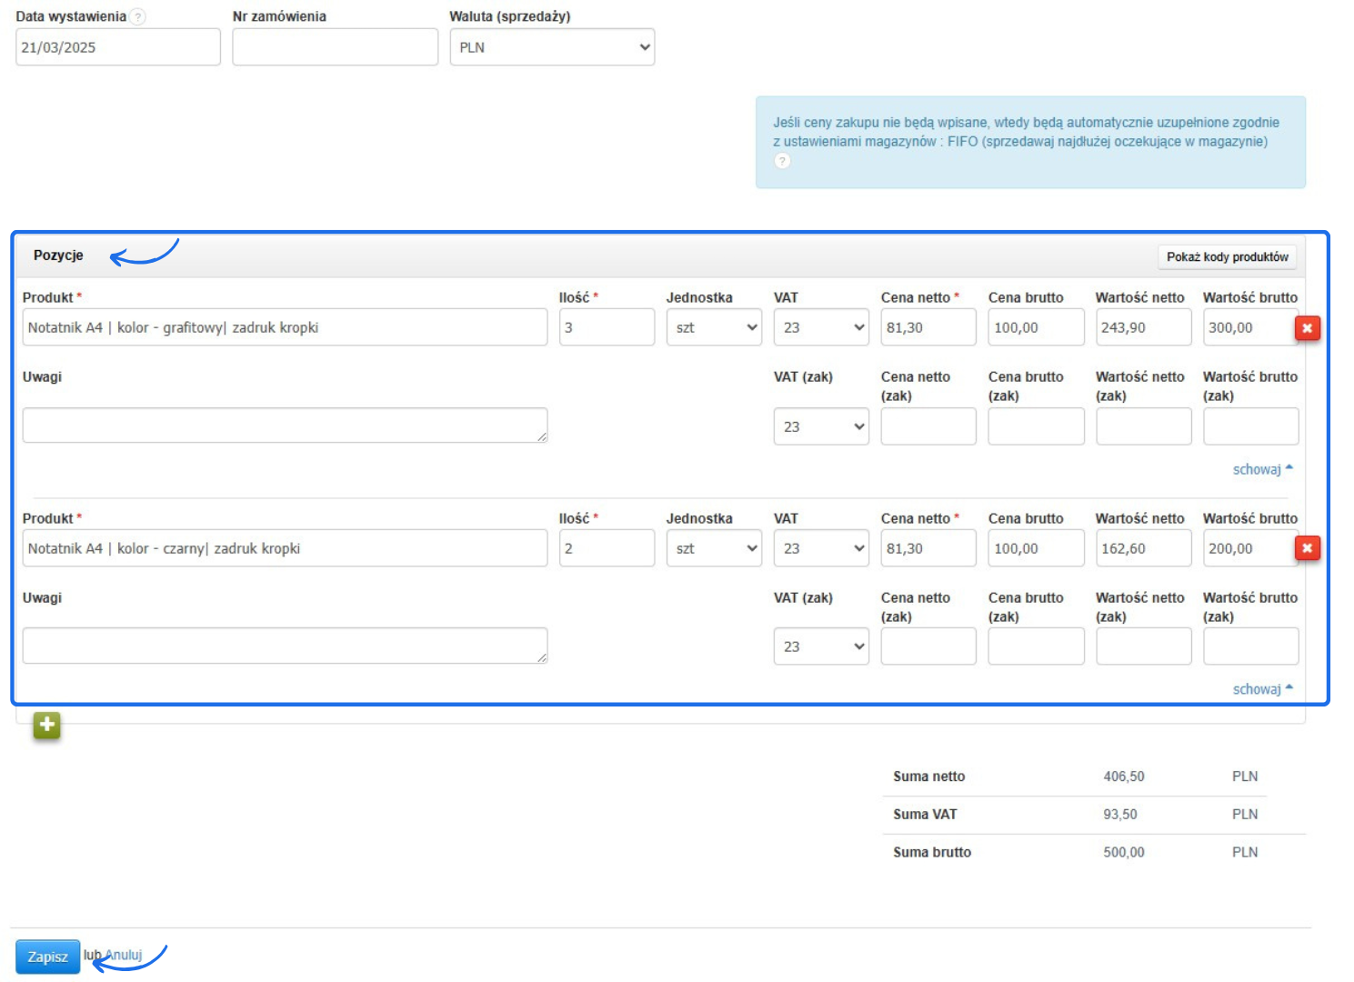Open the Waluta (sprzedaży) PLN dropdown
The image size is (1354, 982).
pyautogui.click(x=552, y=47)
